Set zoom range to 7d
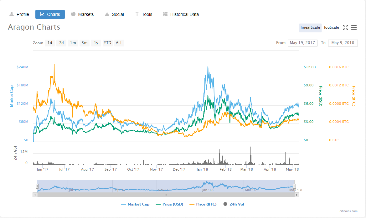Image resolution: width=366 pixels, height=218 pixels. 61,43
